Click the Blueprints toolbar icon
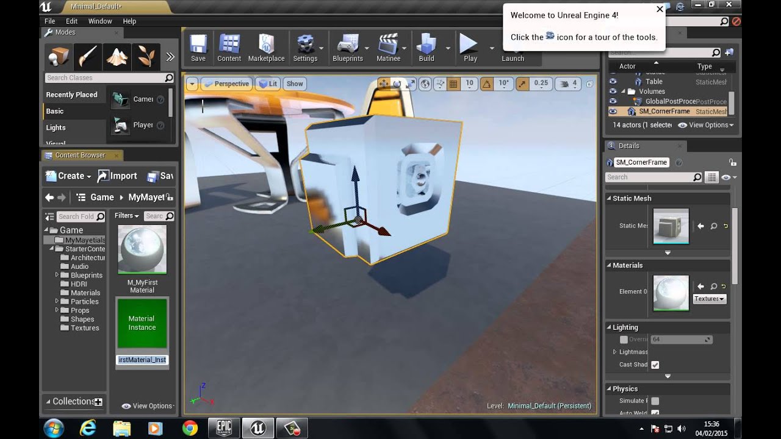Viewport: 781px width, 439px height. (x=348, y=48)
